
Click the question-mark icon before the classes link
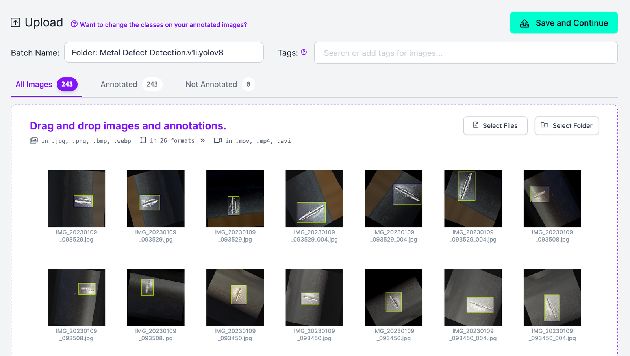[74, 24]
